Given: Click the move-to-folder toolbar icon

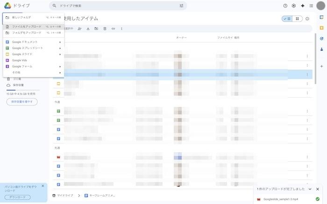Looking at the screenshot, I should [x=96, y=29].
